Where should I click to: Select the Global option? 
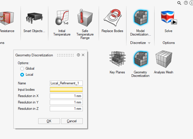point(27,68)
